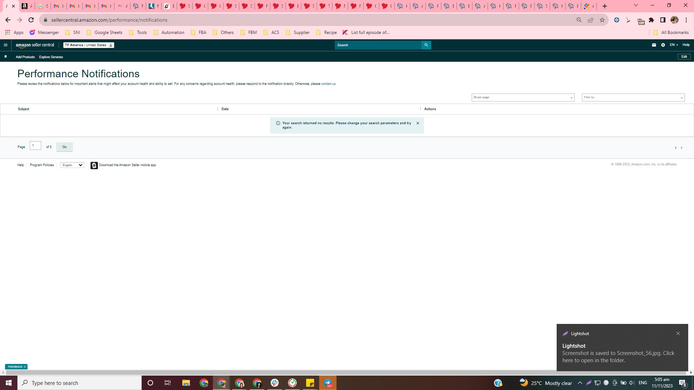Show hidden system tray icons
Image resolution: width=694 pixels, height=390 pixels.
pos(580,383)
